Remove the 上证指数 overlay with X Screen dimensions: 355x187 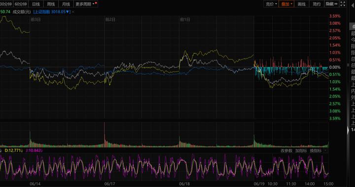pos(73,12)
